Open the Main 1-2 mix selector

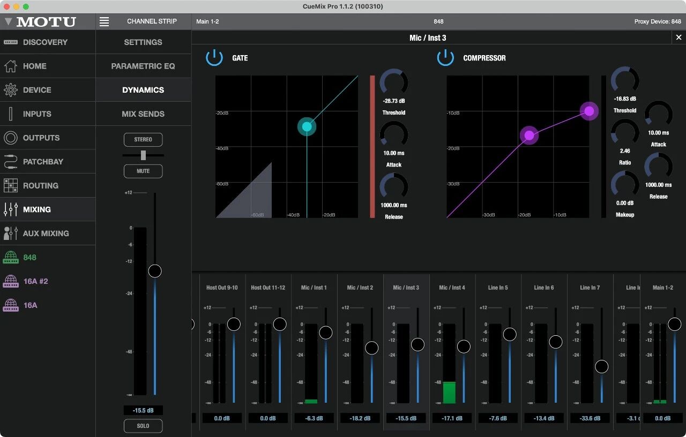pyautogui.click(x=207, y=22)
